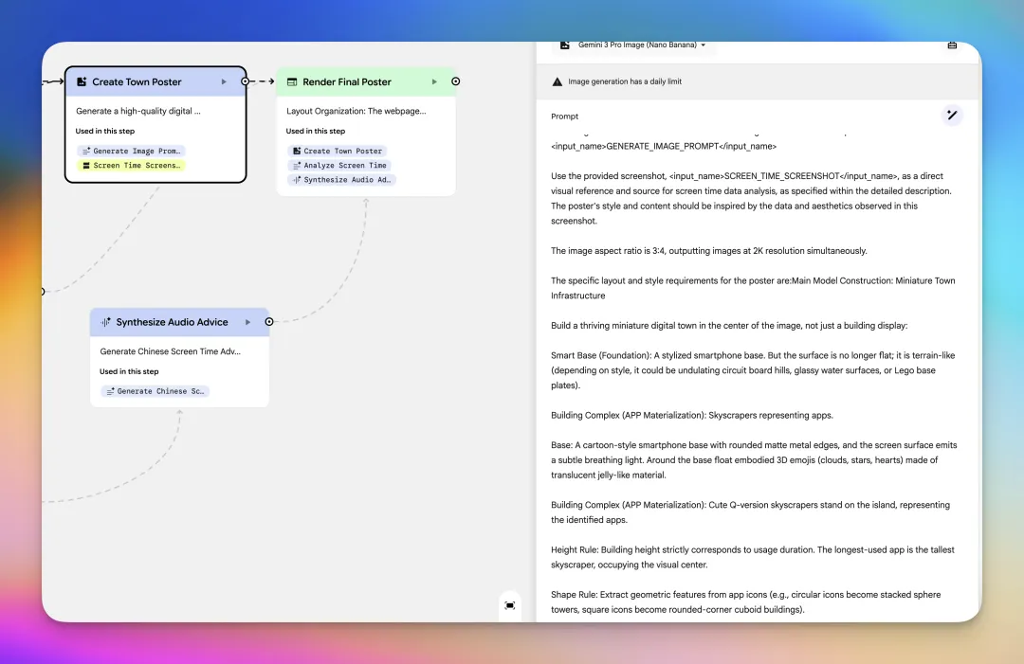Click the toolbox icon at panel top right
This screenshot has height=664, width=1024.
click(x=952, y=45)
